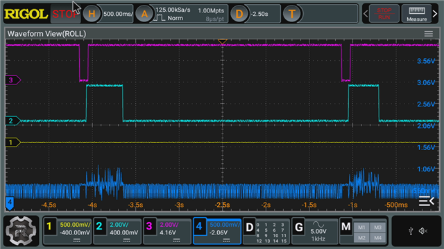Open the Trigger (T) settings
444x249 pixels.
click(x=291, y=14)
